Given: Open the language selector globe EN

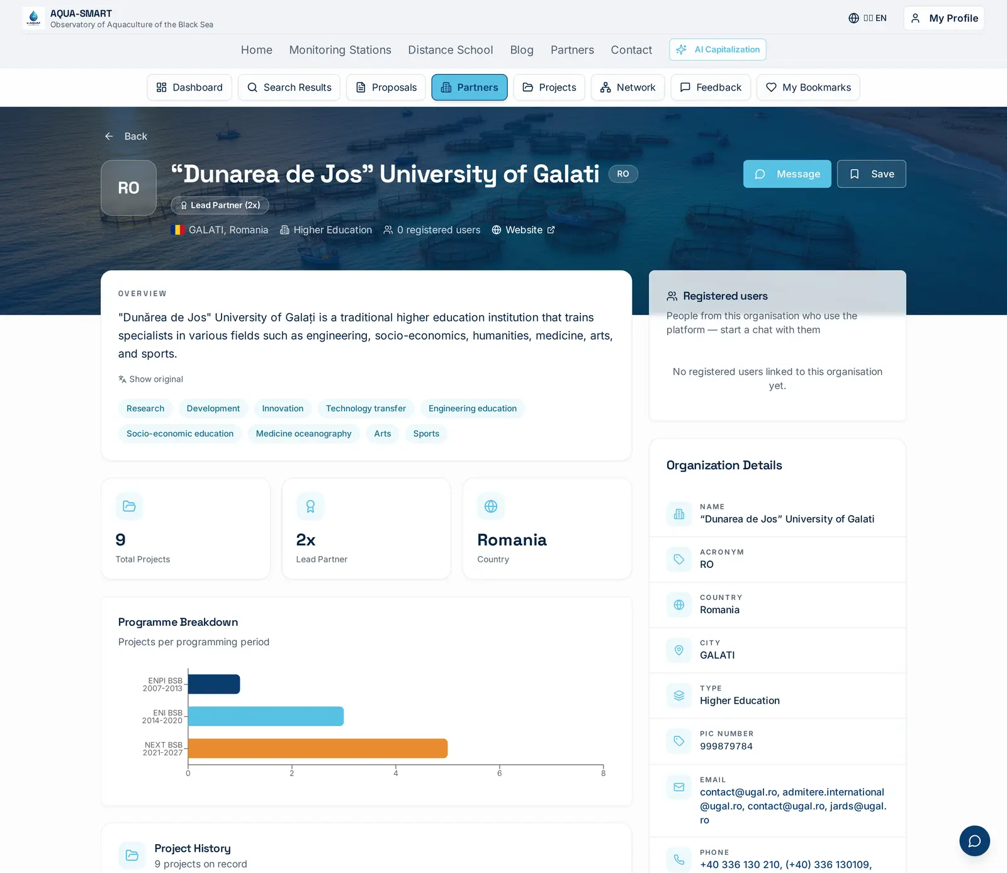Looking at the screenshot, I should [x=867, y=18].
